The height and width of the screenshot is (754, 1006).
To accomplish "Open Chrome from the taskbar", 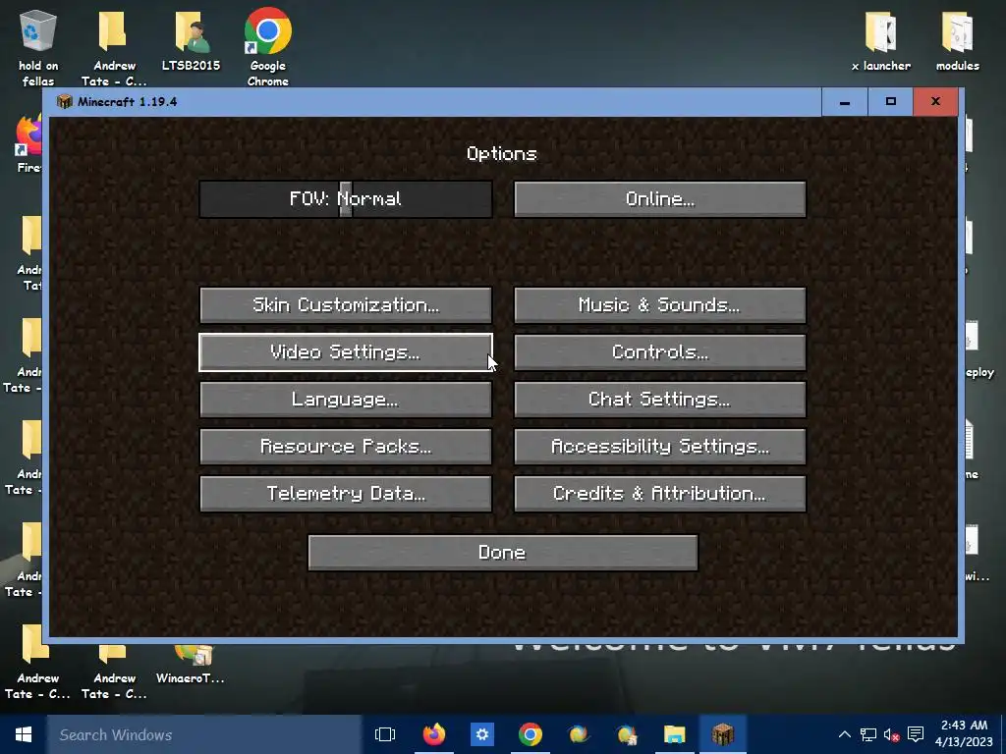I will [x=530, y=734].
